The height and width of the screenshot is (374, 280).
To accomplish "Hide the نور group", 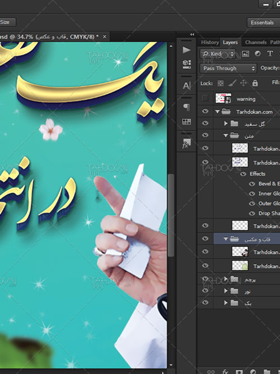I will coord(205,290).
